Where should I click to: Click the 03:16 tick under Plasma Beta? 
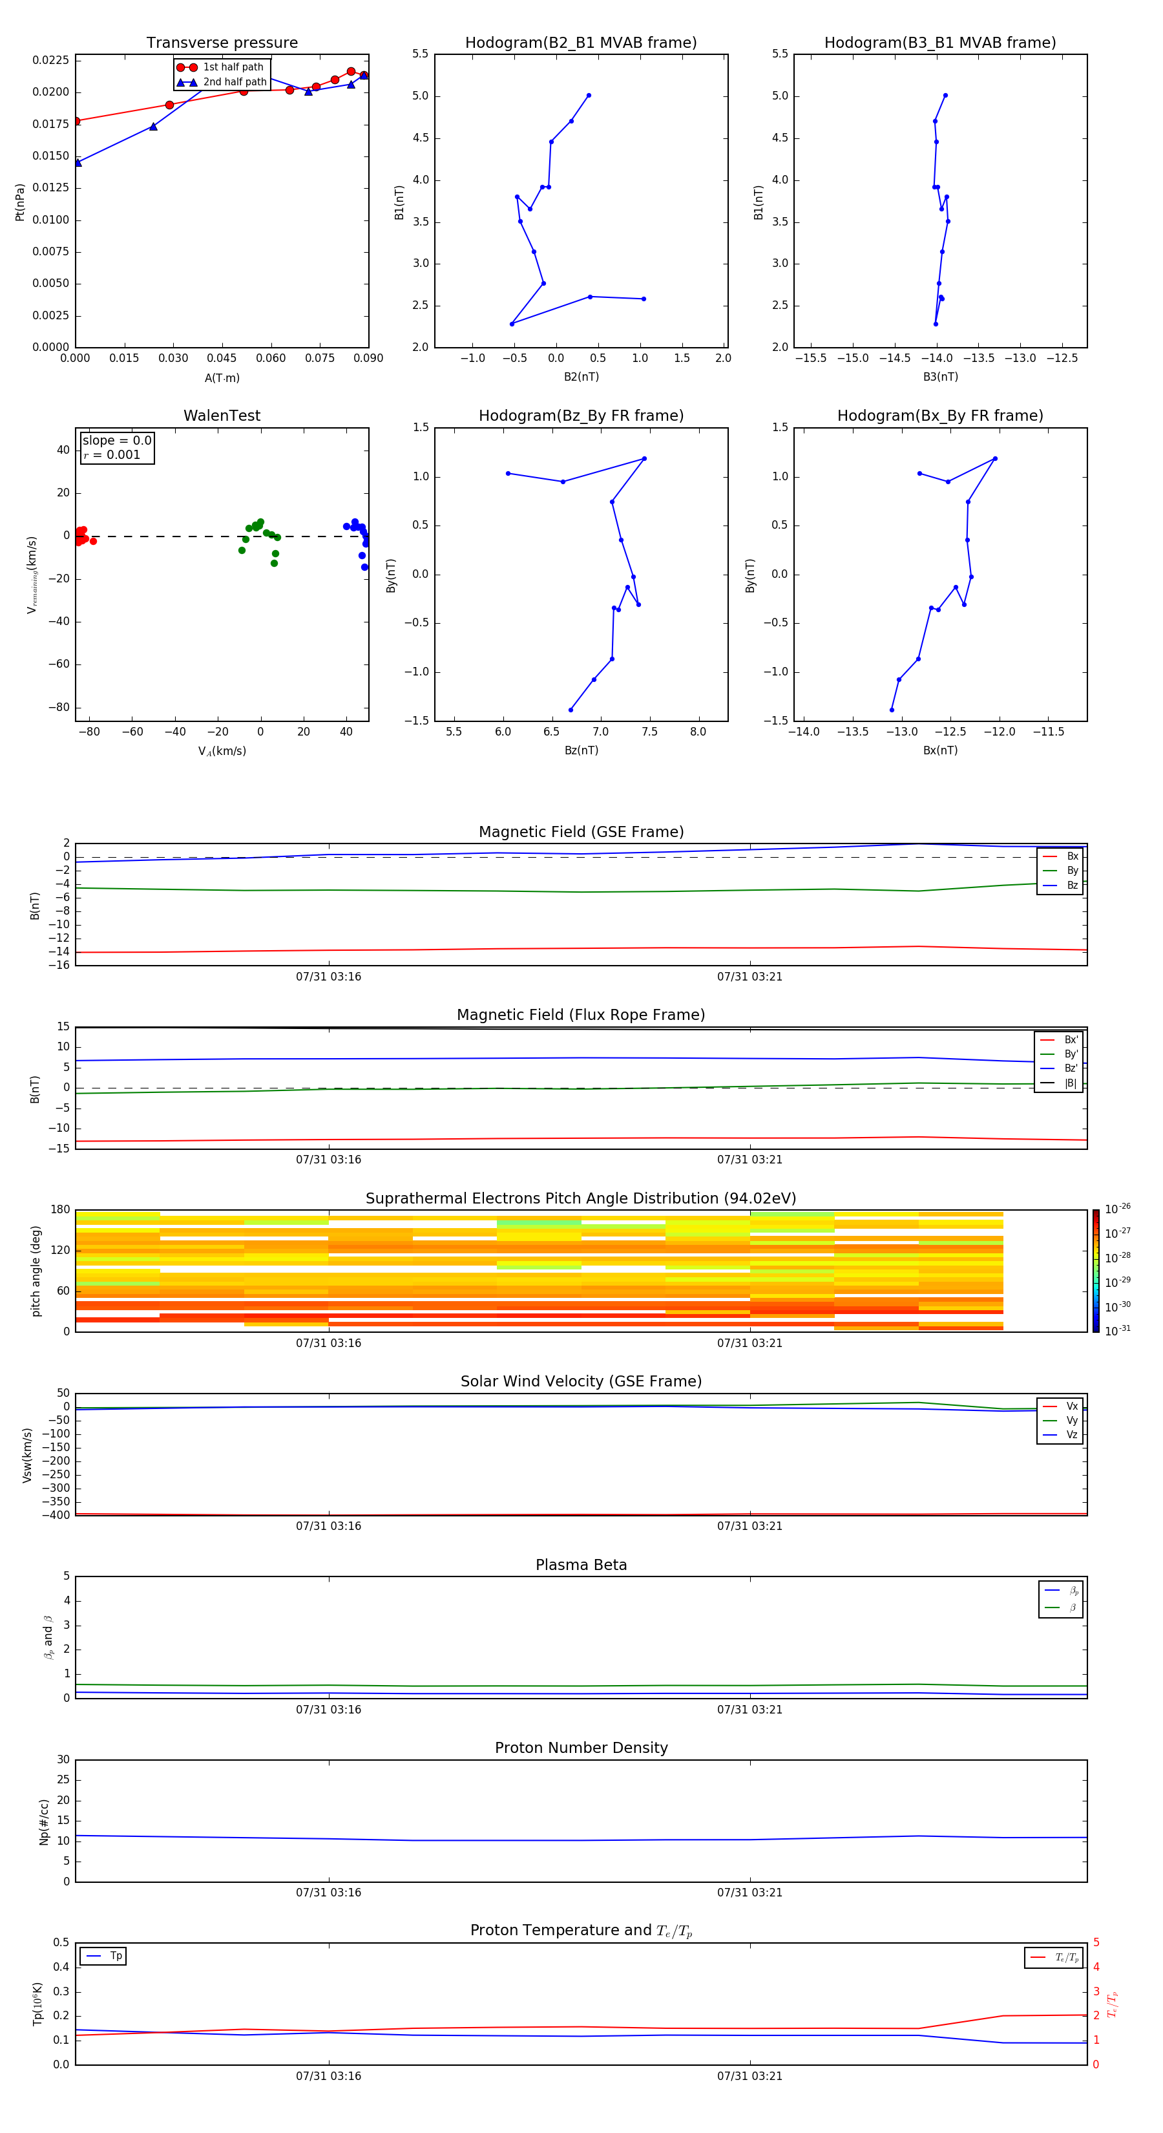coord(329,1710)
